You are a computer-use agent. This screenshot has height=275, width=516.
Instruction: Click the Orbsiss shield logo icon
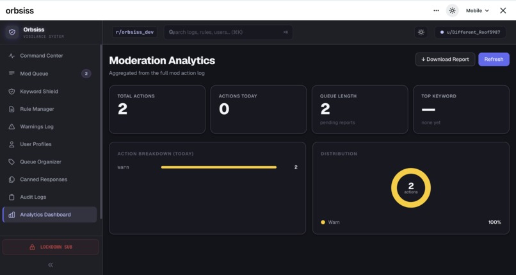coord(12,32)
